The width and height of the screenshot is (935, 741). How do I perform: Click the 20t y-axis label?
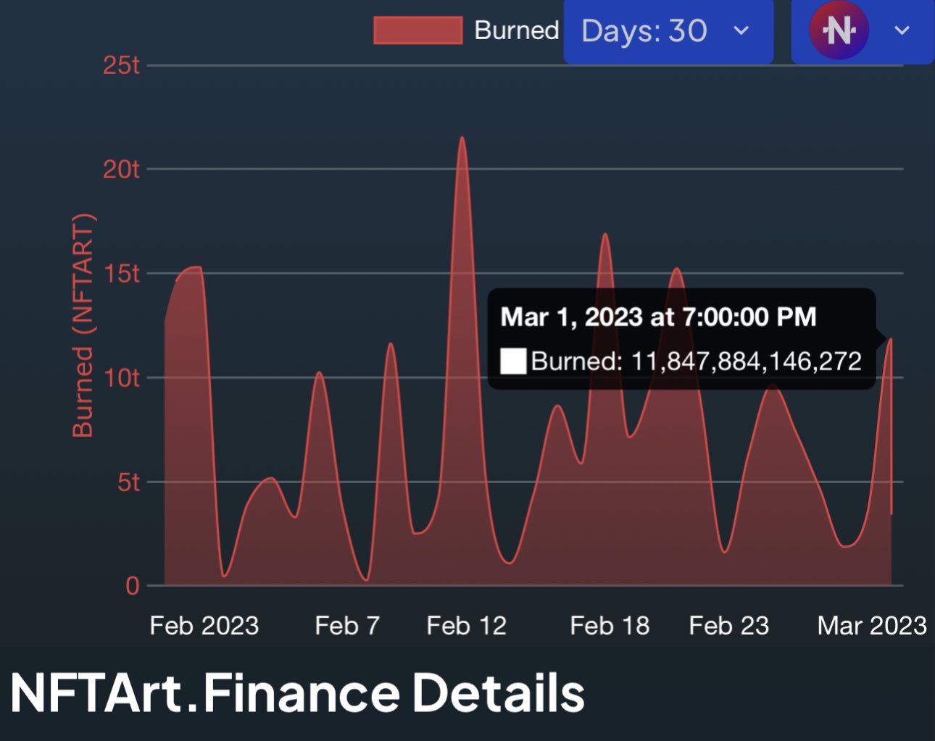(121, 169)
